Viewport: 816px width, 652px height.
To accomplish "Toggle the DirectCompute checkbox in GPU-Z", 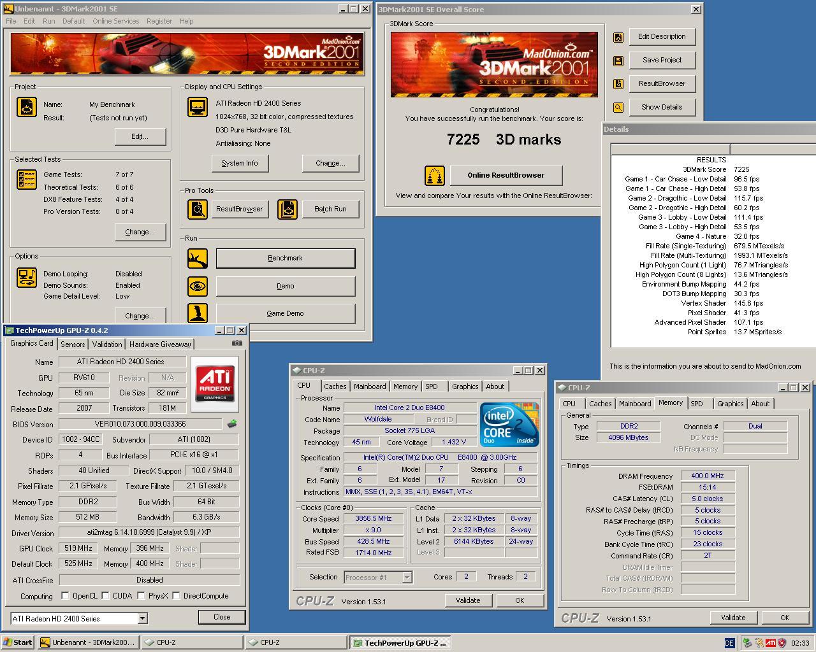I will pyautogui.click(x=176, y=596).
